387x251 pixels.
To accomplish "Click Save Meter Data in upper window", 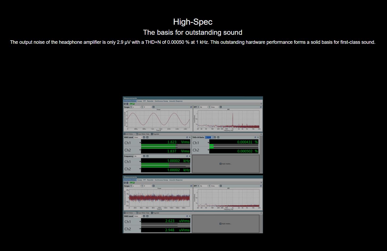I will 143,134.
